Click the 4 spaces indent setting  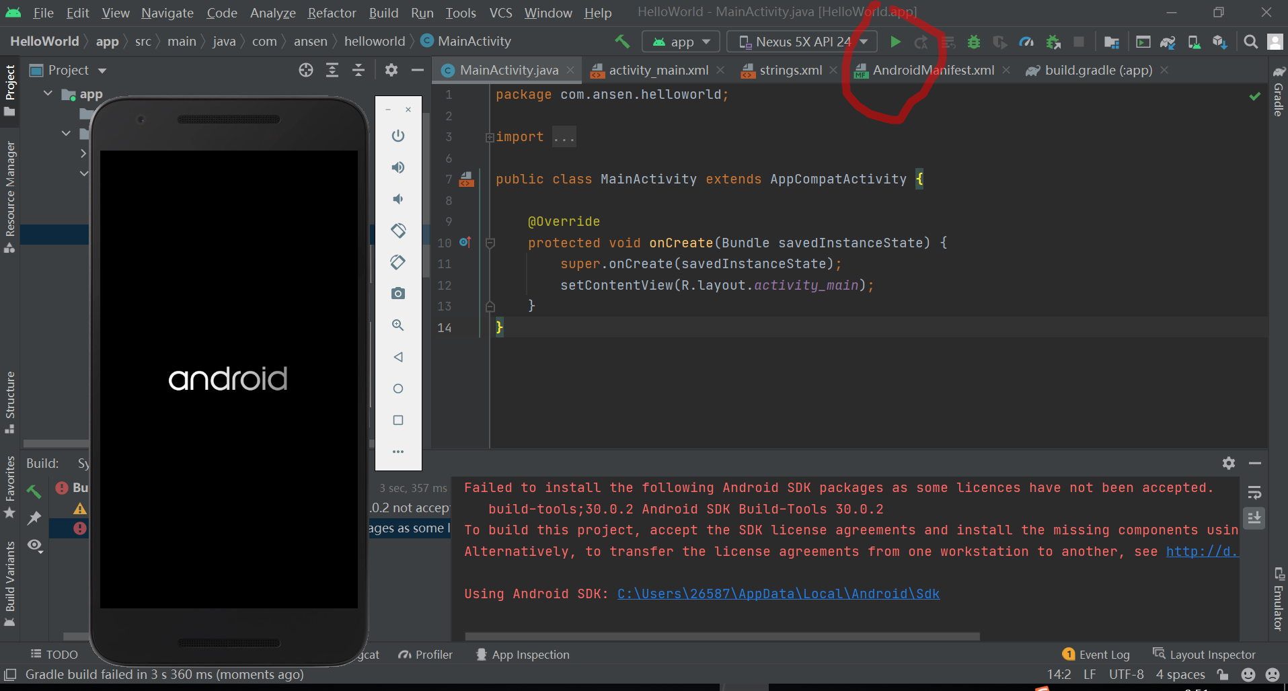pos(1180,674)
